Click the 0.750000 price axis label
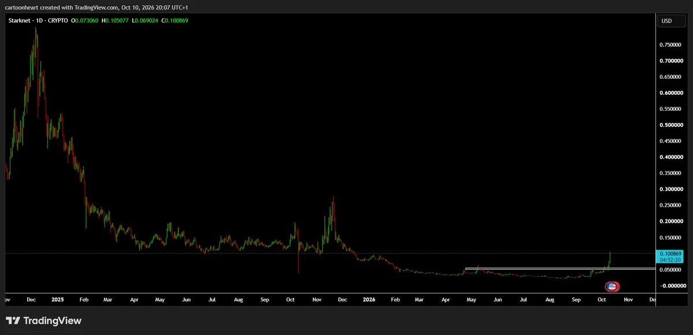Image resolution: width=693 pixels, height=335 pixels. [671, 45]
